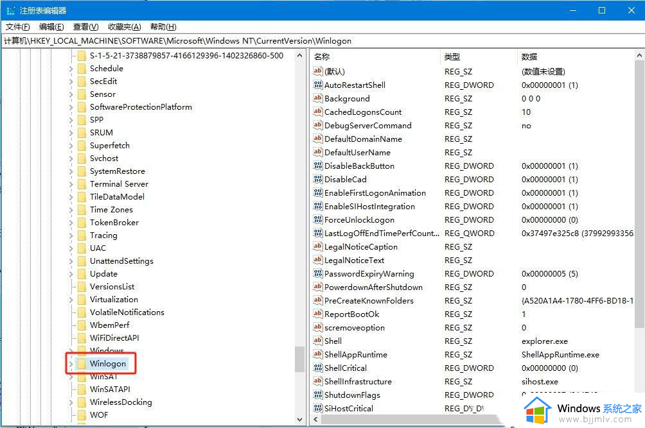Select the Winlogon tree item
Viewport: 645px width, 428px height.
click(x=108, y=364)
